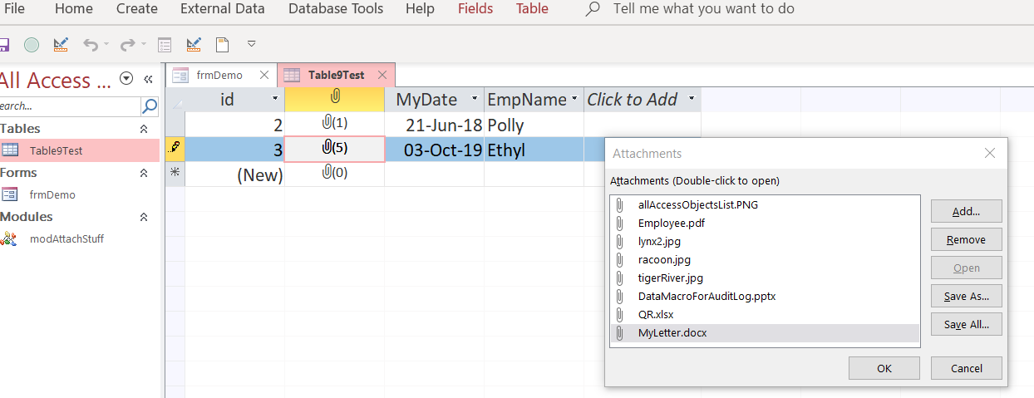Open the External Data ribbon tab

(x=223, y=9)
